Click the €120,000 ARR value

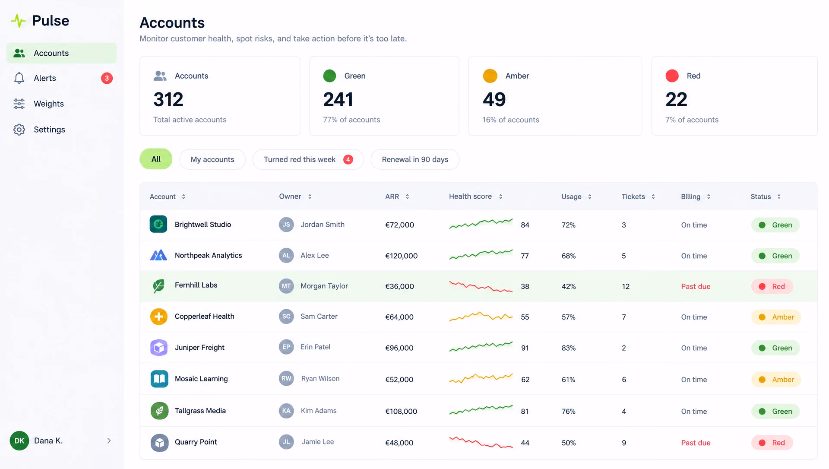pos(401,256)
